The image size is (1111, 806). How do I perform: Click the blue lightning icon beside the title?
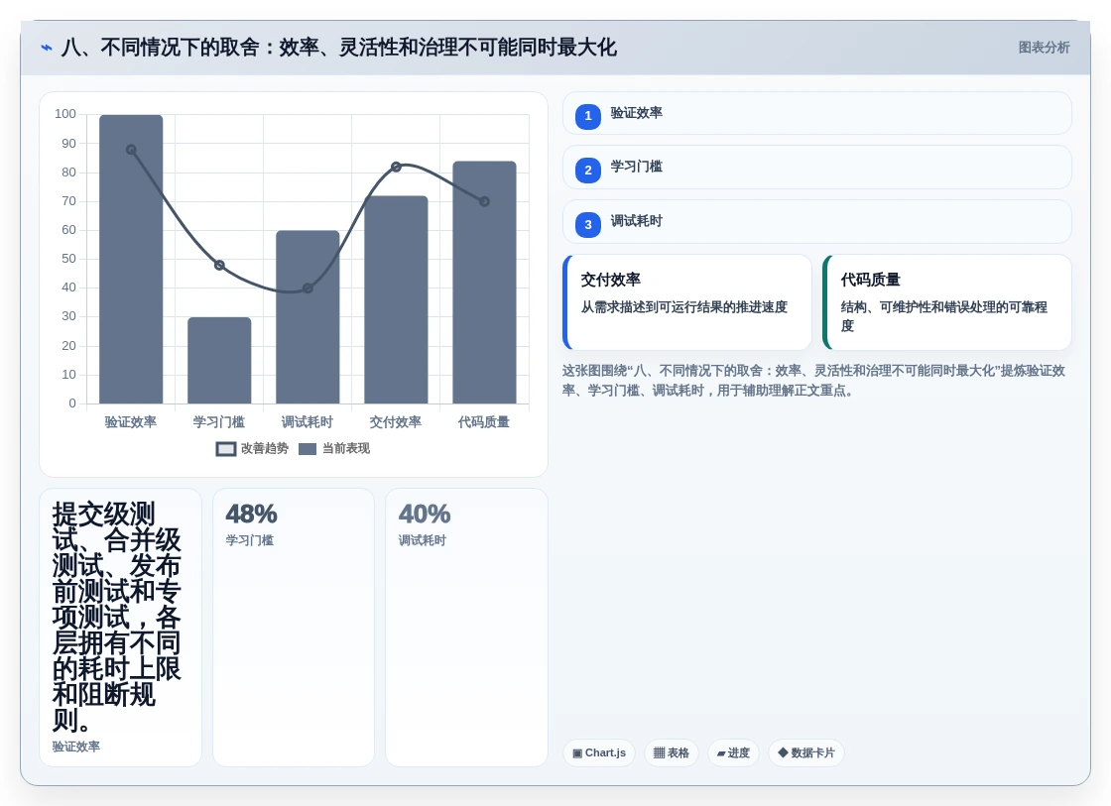click(47, 49)
